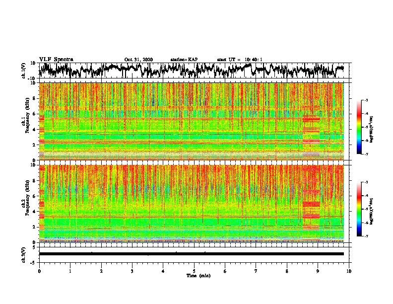Click the "6" tick on the time axis
Screen dimensions: 393x304
coord(225,271)
